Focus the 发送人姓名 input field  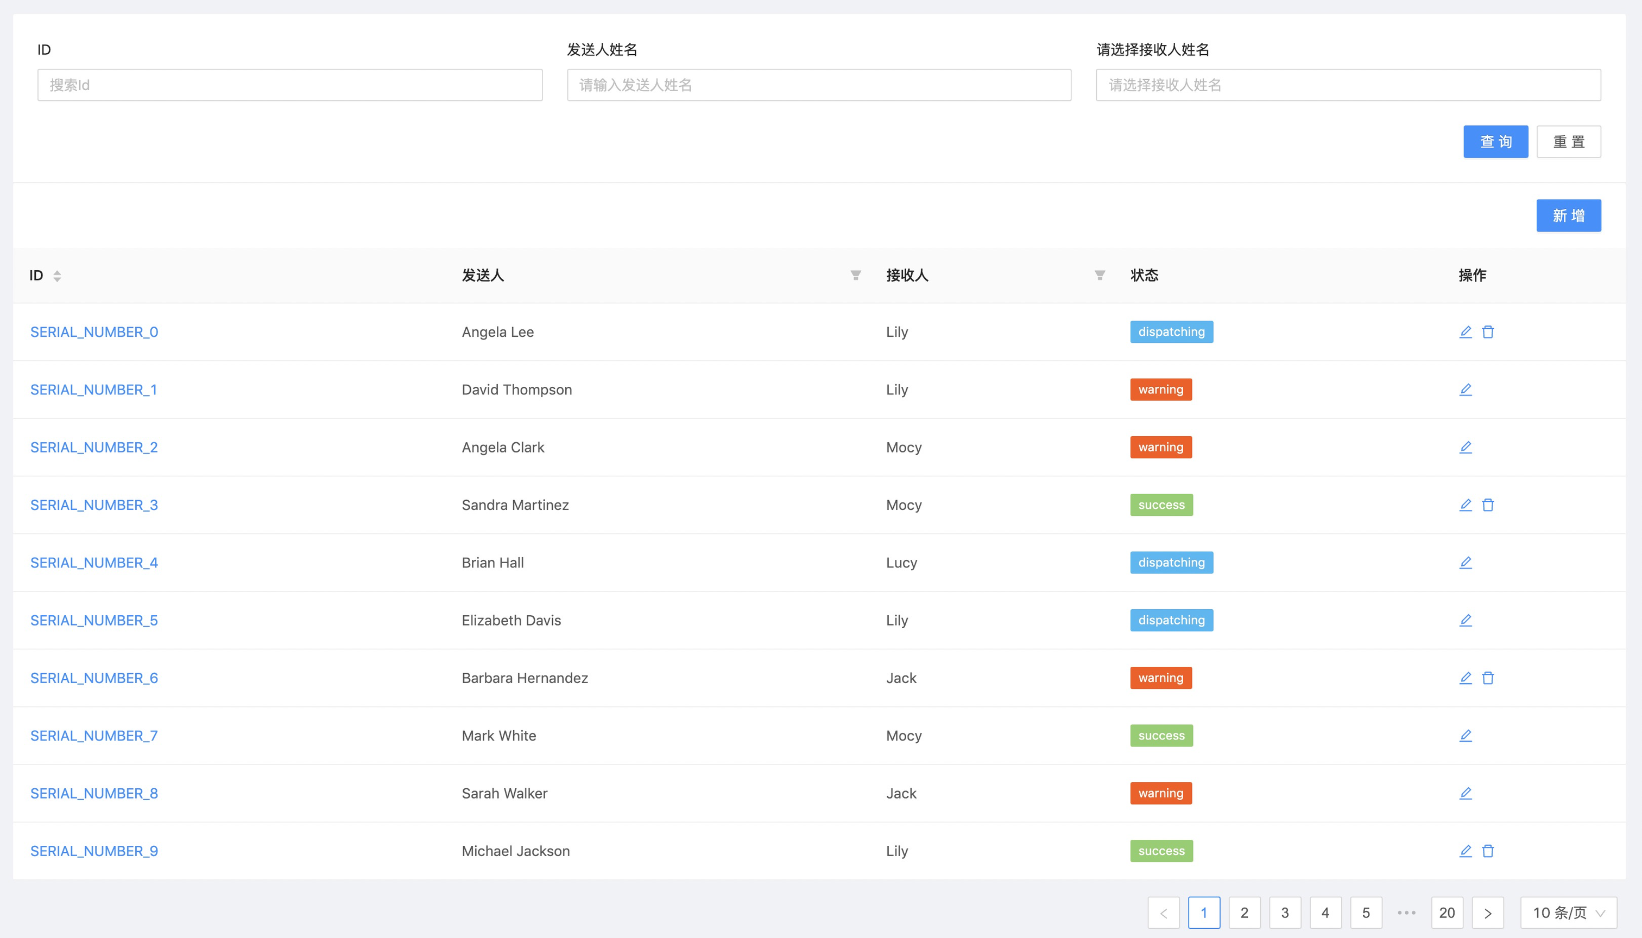[x=819, y=85]
